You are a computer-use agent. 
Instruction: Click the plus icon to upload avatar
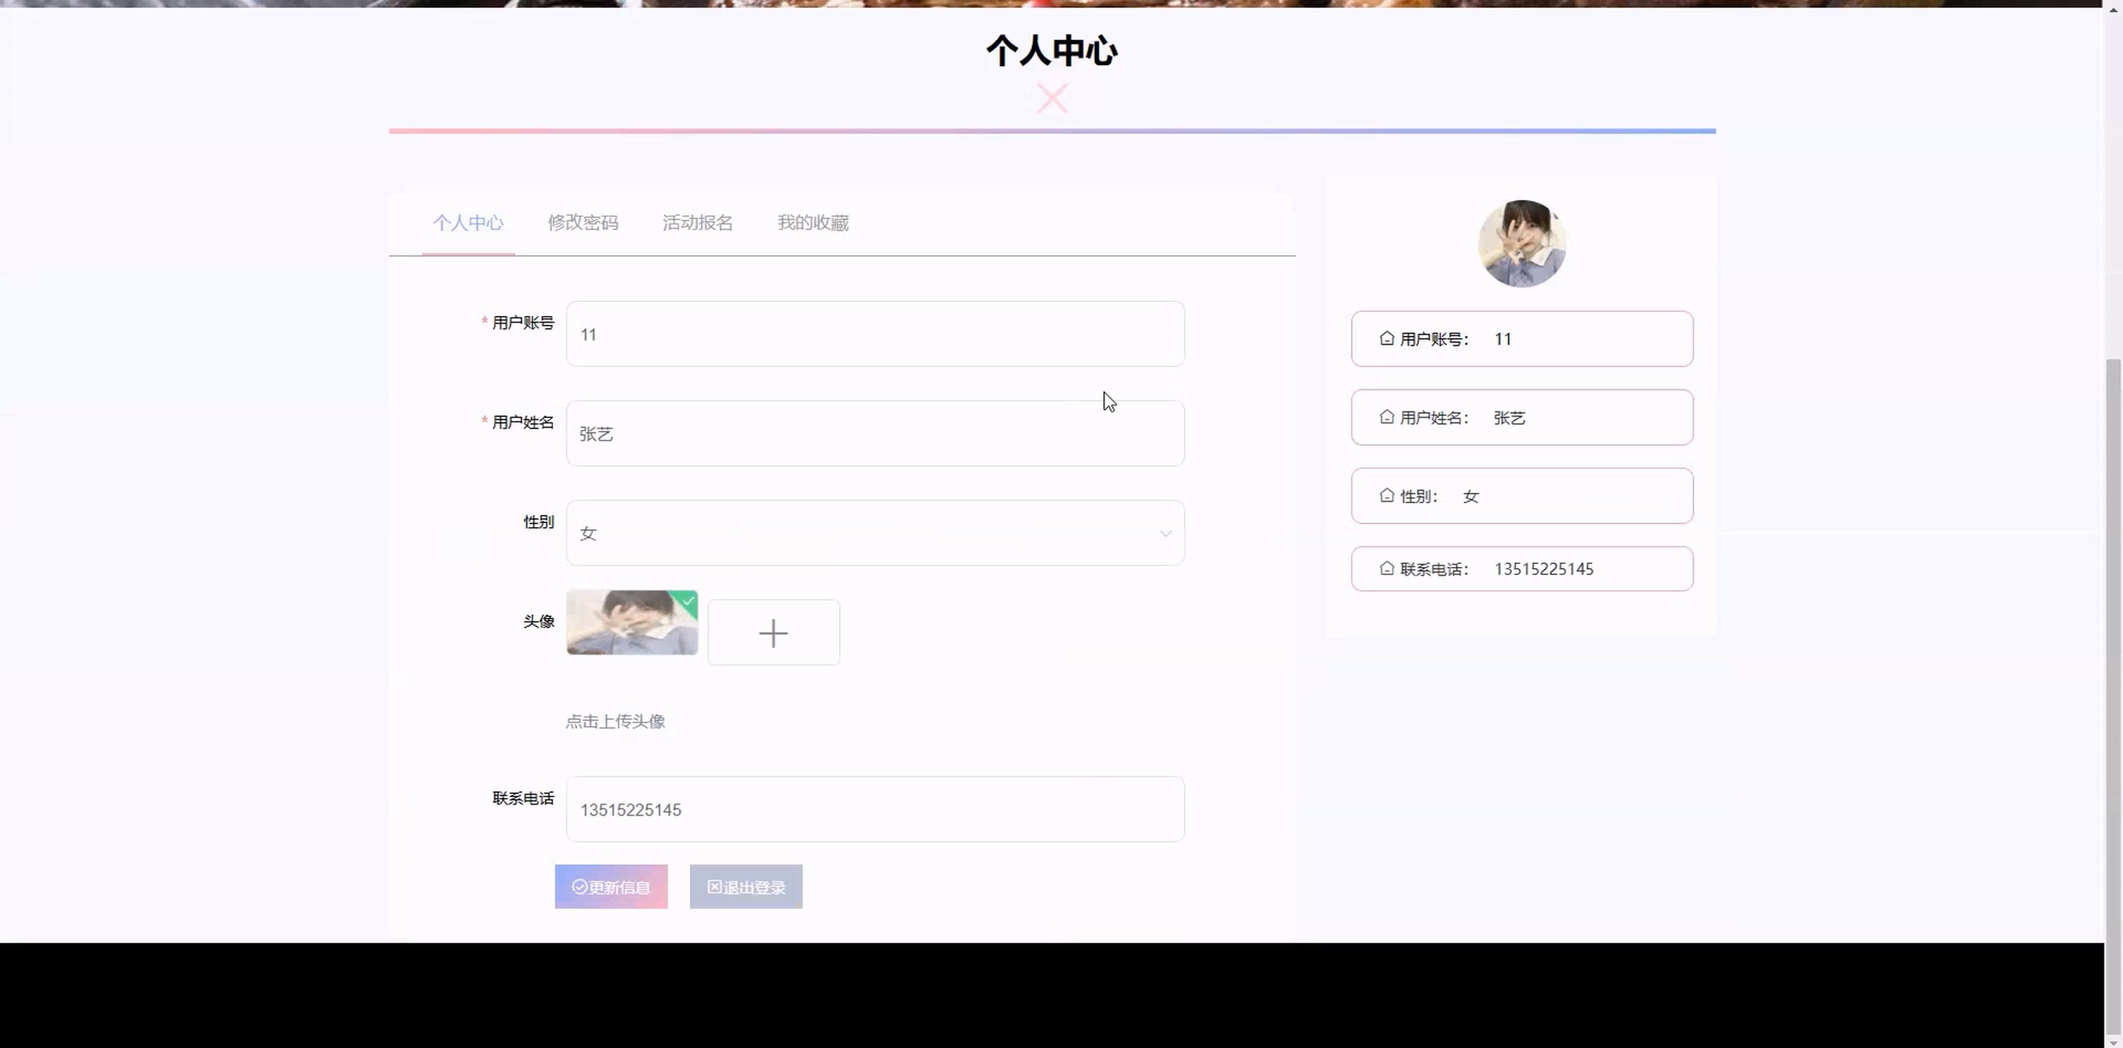point(773,633)
